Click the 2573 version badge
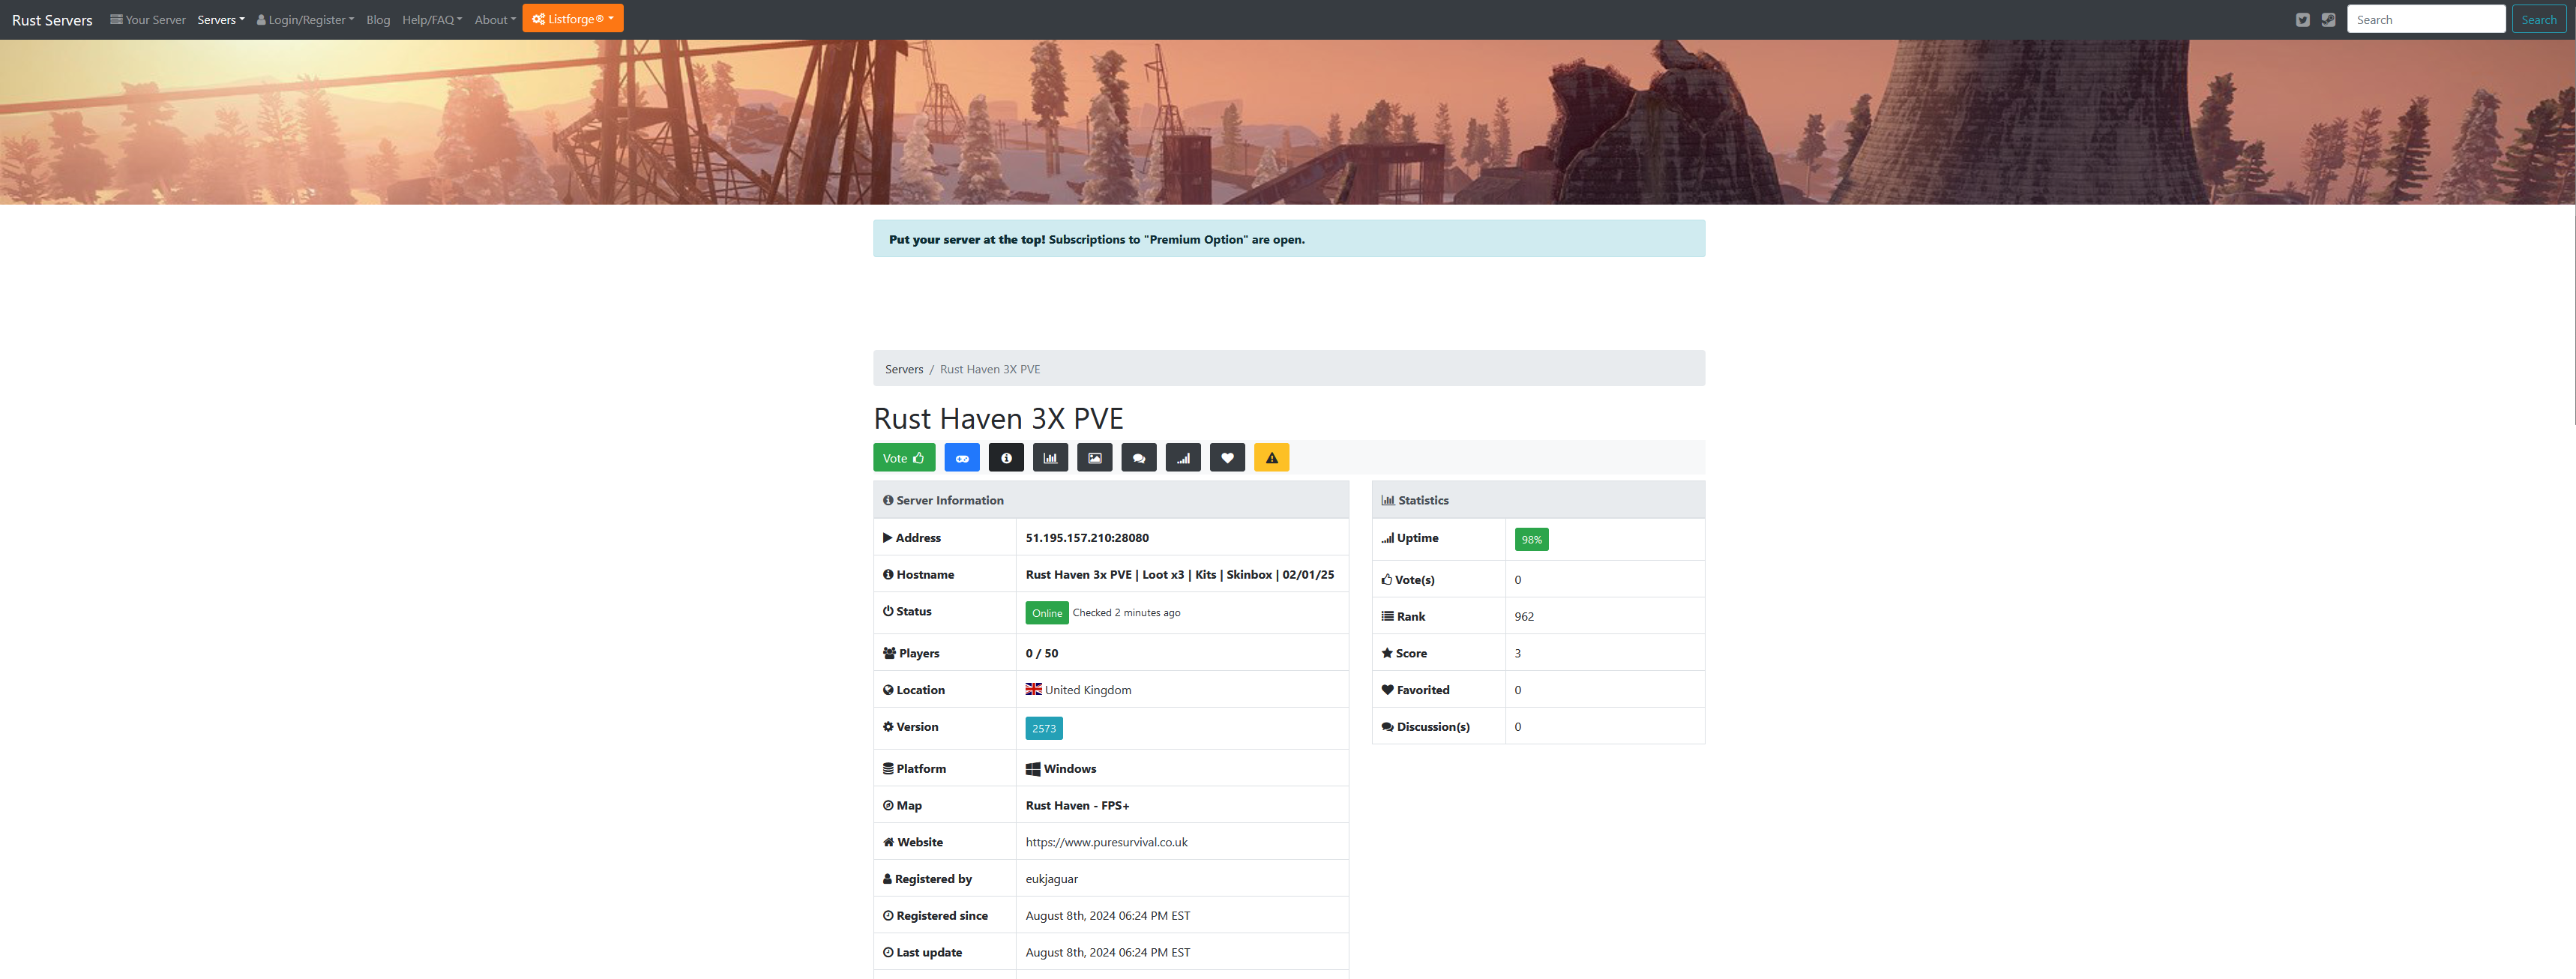 coord(1044,728)
